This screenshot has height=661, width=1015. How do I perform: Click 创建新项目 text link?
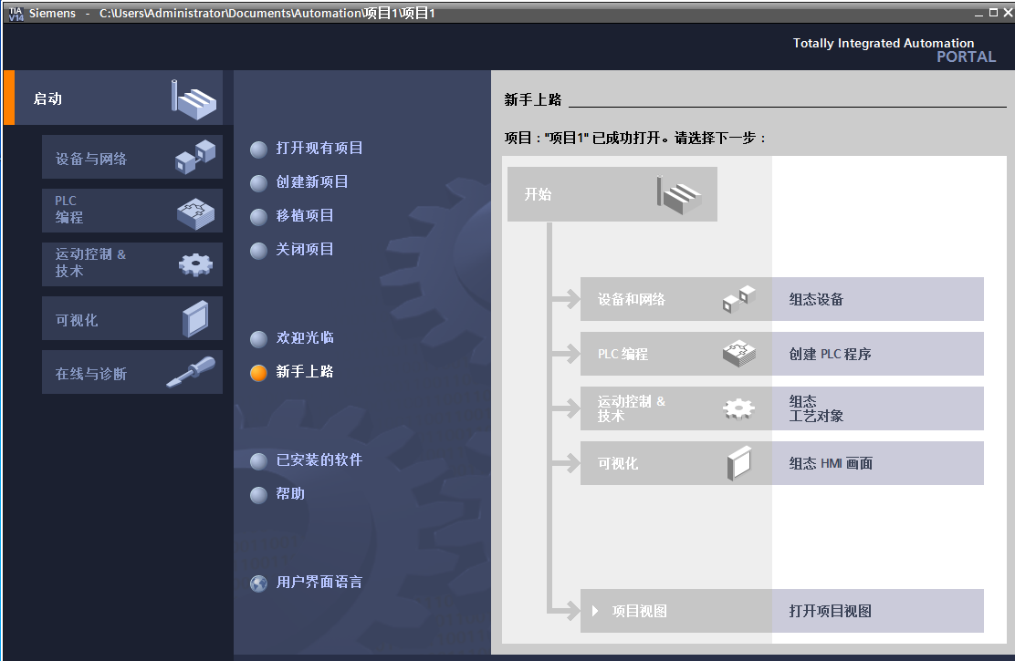[x=312, y=181]
